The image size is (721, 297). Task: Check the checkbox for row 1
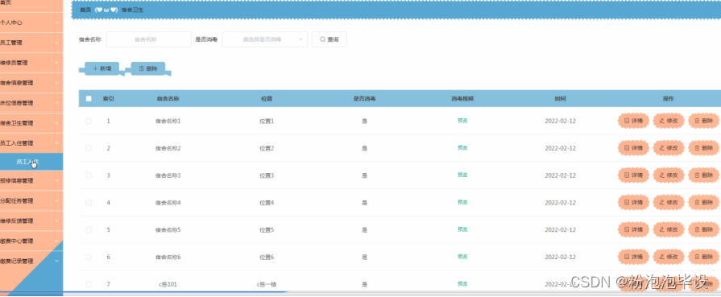(89, 121)
